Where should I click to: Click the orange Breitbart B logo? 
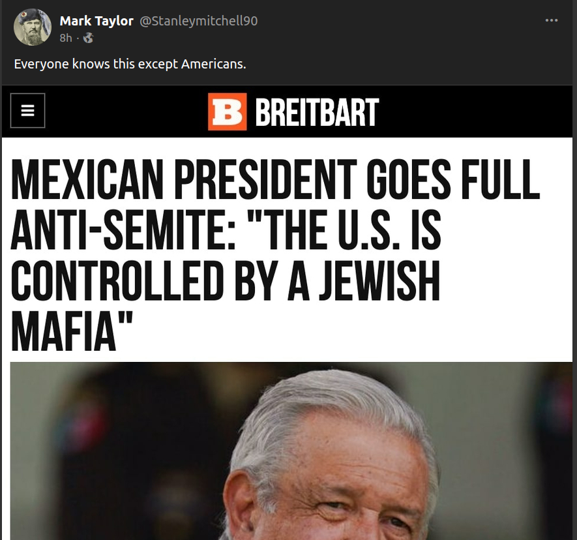227,112
